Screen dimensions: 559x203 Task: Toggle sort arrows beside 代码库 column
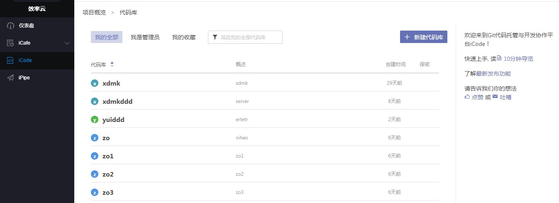point(112,64)
